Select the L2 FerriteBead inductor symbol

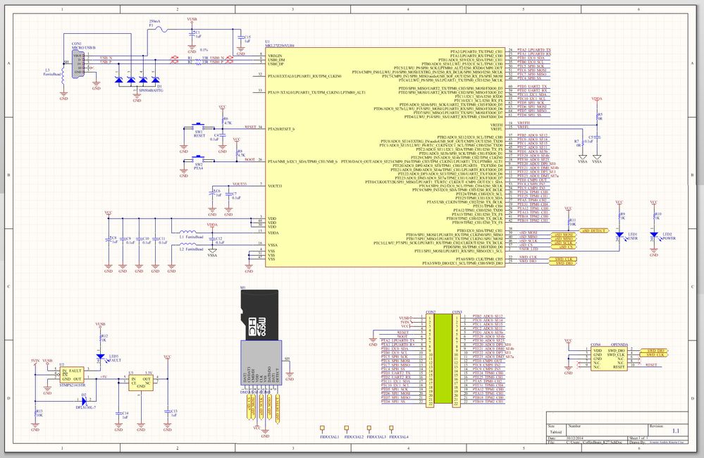coord(187,245)
